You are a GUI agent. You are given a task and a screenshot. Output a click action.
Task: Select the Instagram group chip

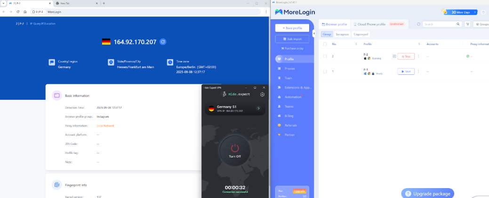click(342, 34)
